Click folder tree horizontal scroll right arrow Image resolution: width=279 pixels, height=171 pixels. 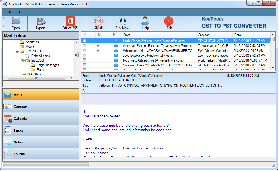pos(72,78)
